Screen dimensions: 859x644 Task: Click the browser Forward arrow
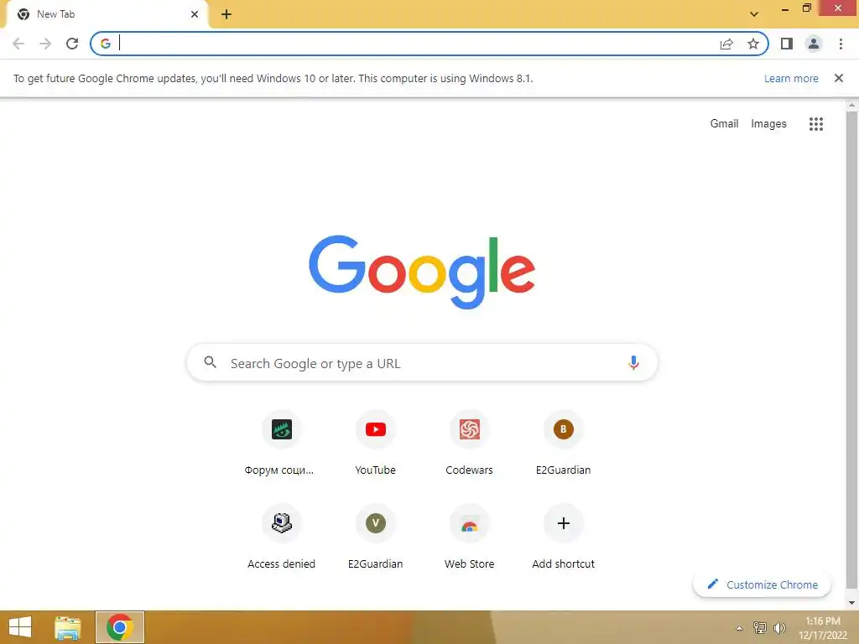[45, 44]
